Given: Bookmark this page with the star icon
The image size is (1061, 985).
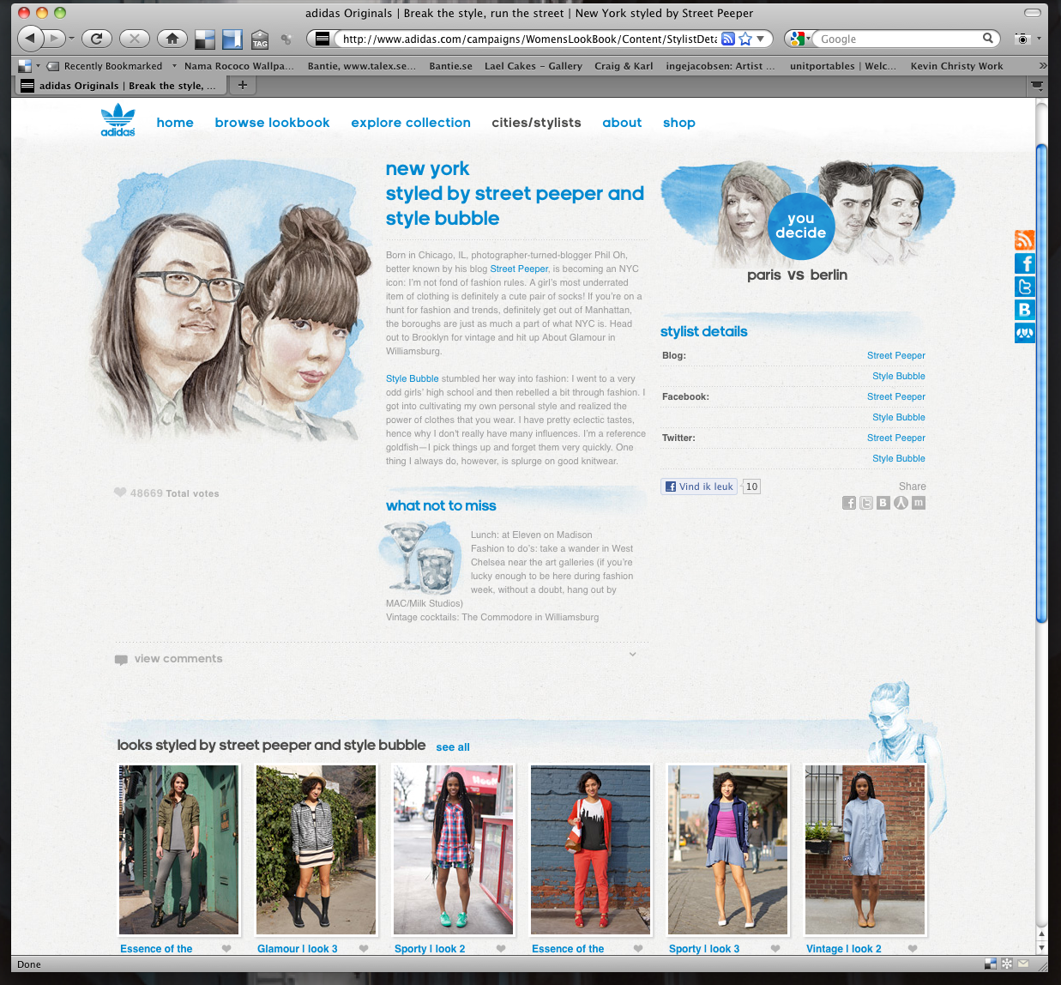Looking at the screenshot, I should pyautogui.click(x=745, y=39).
